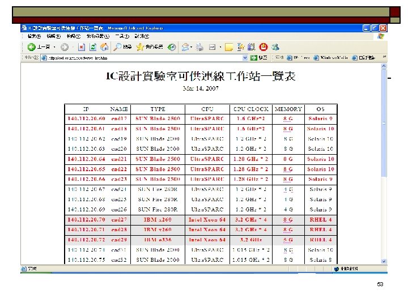Screen dimensions: 408x306
Task: Click the Forward arrow button
Action: tap(65, 47)
